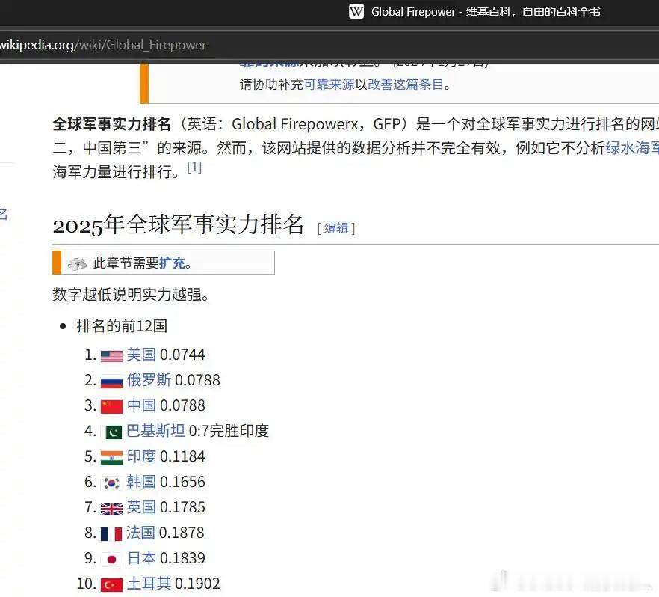Open the 绿水海军 link

pos(631,147)
